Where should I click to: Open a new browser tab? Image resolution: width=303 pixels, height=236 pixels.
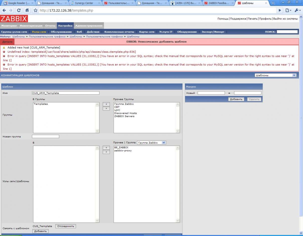(273, 3)
